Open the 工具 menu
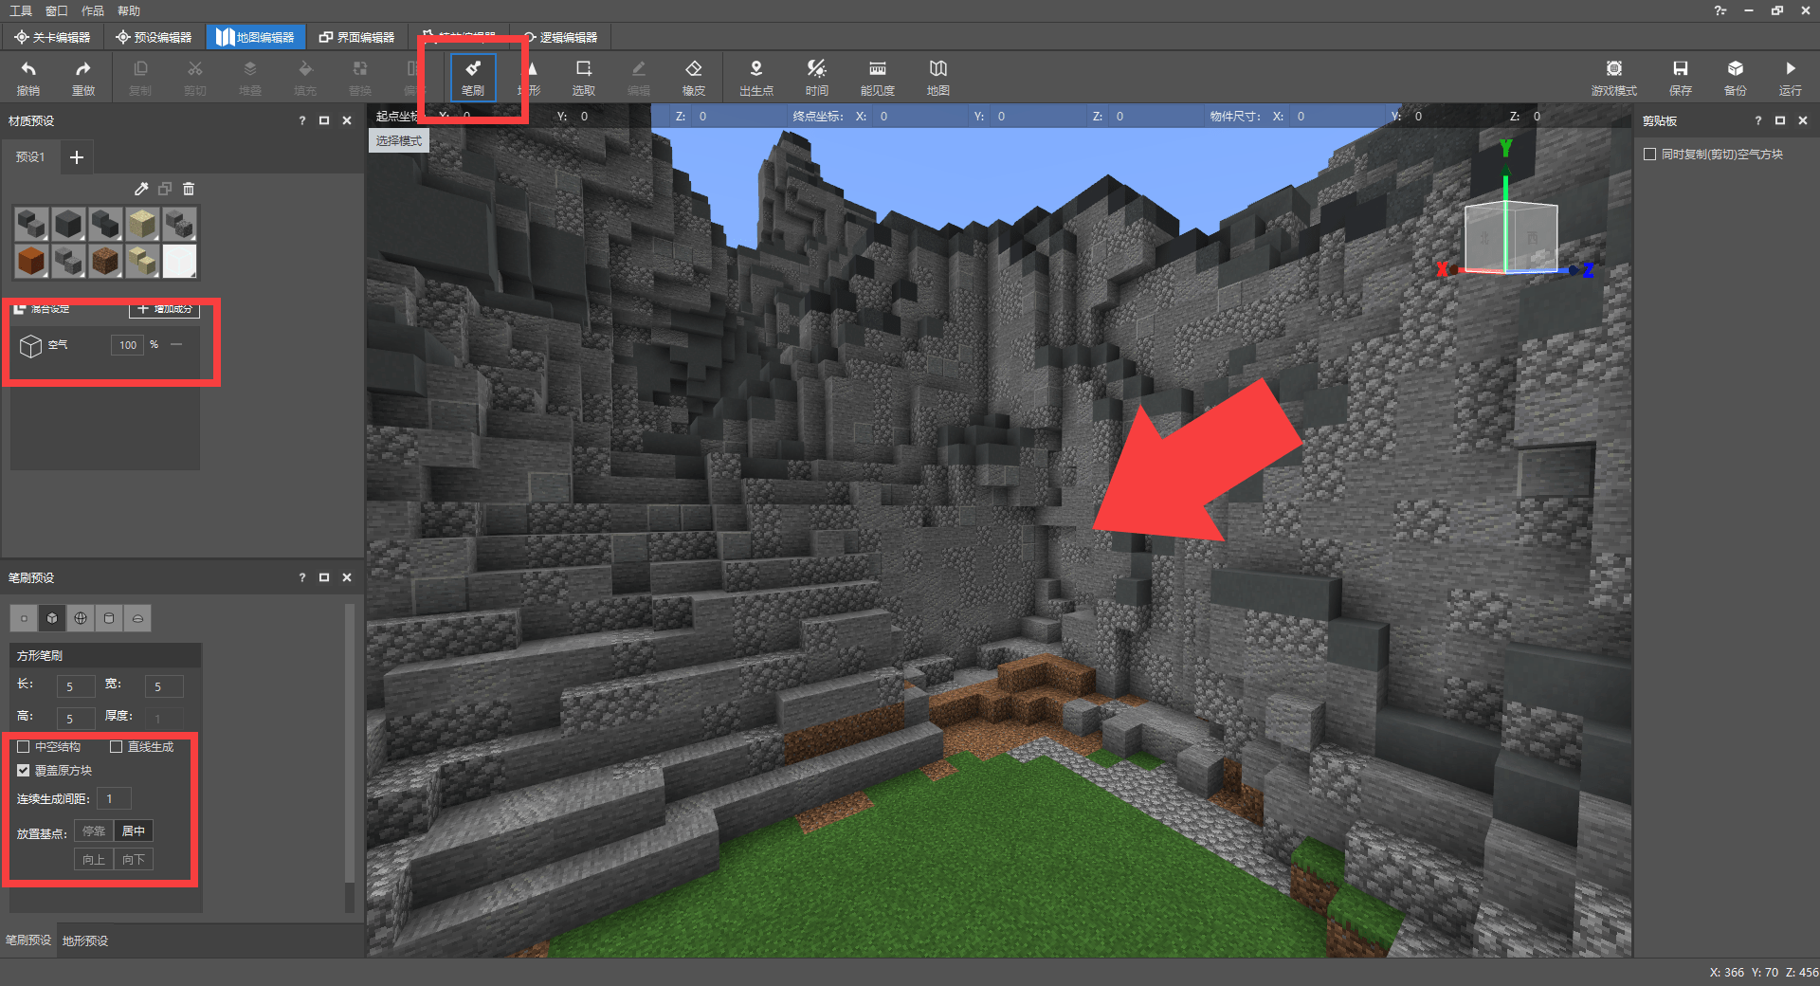The height and width of the screenshot is (986, 1820). click(21, 10)
